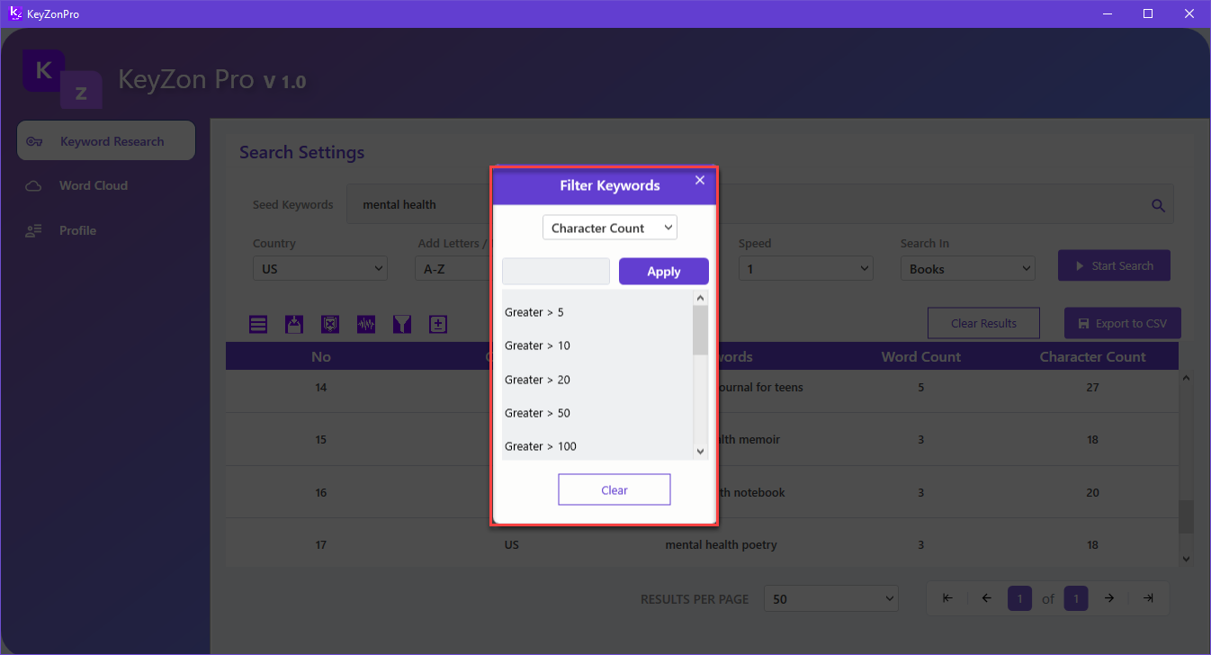This screenshot has height=655, width=1211.
Task: Close the Filter Keywords dialog
Action: 700,180
